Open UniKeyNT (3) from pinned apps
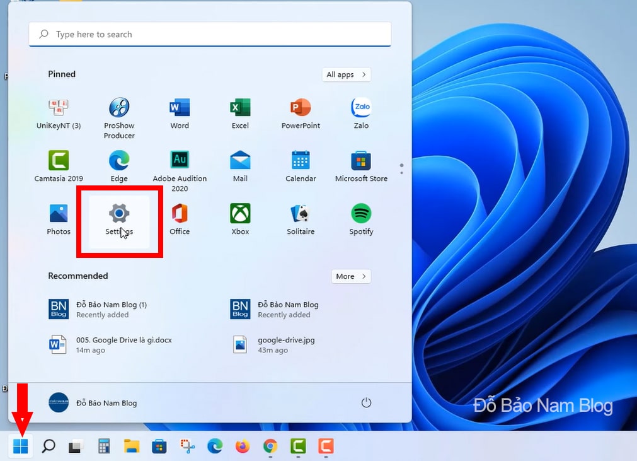637x461 pixels. (x=59, y=114)
